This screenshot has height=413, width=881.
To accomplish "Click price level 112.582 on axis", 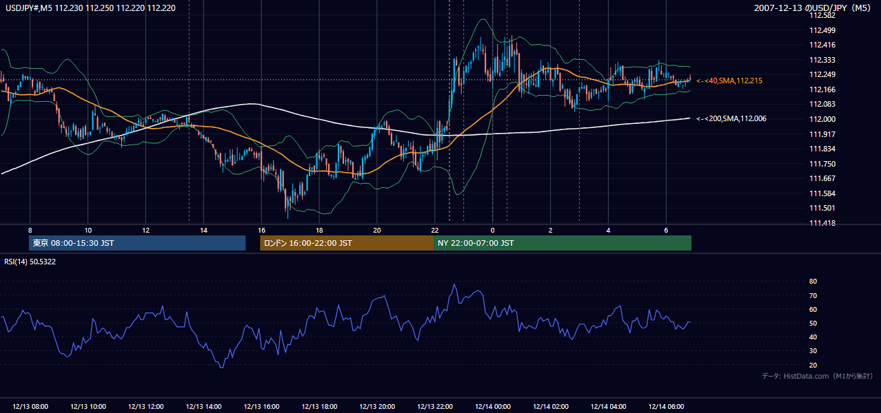I will click(823, 15).
